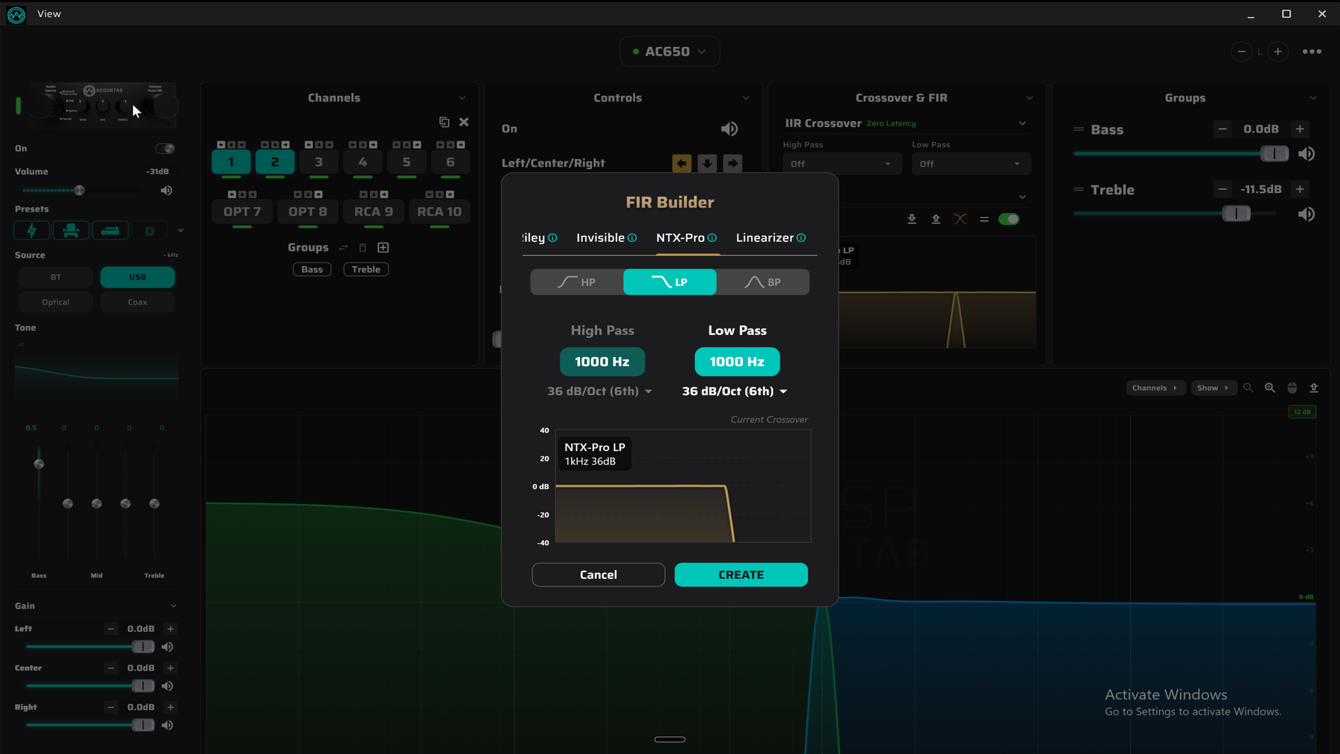Open the AC650 device dropdown

[669, 51]
